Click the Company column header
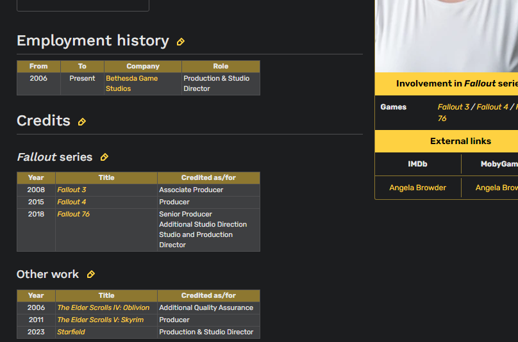The width and height of the screenshot is (518, 342). point(143,67)
